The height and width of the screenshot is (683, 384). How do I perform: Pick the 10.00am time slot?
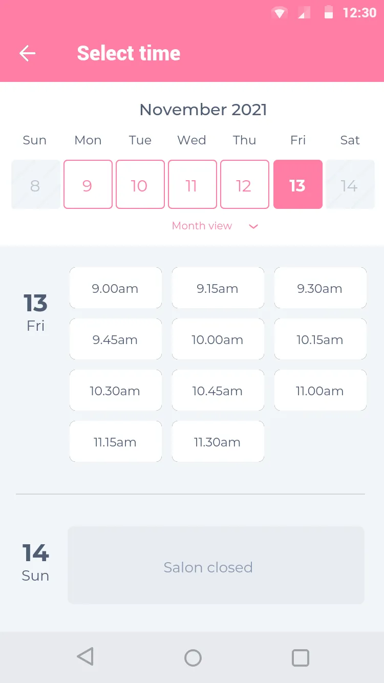[x=218, y=339]
